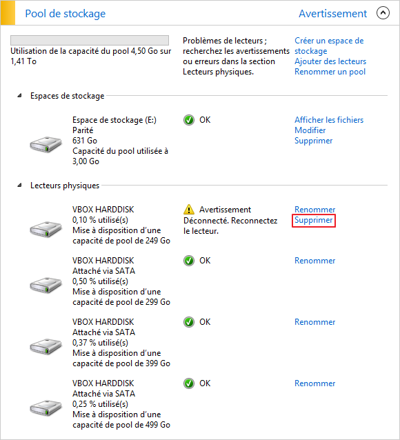Collapse the Lecteurs physiques section
The height and width of the screenshot is (440, 400).
pos(19,186)
